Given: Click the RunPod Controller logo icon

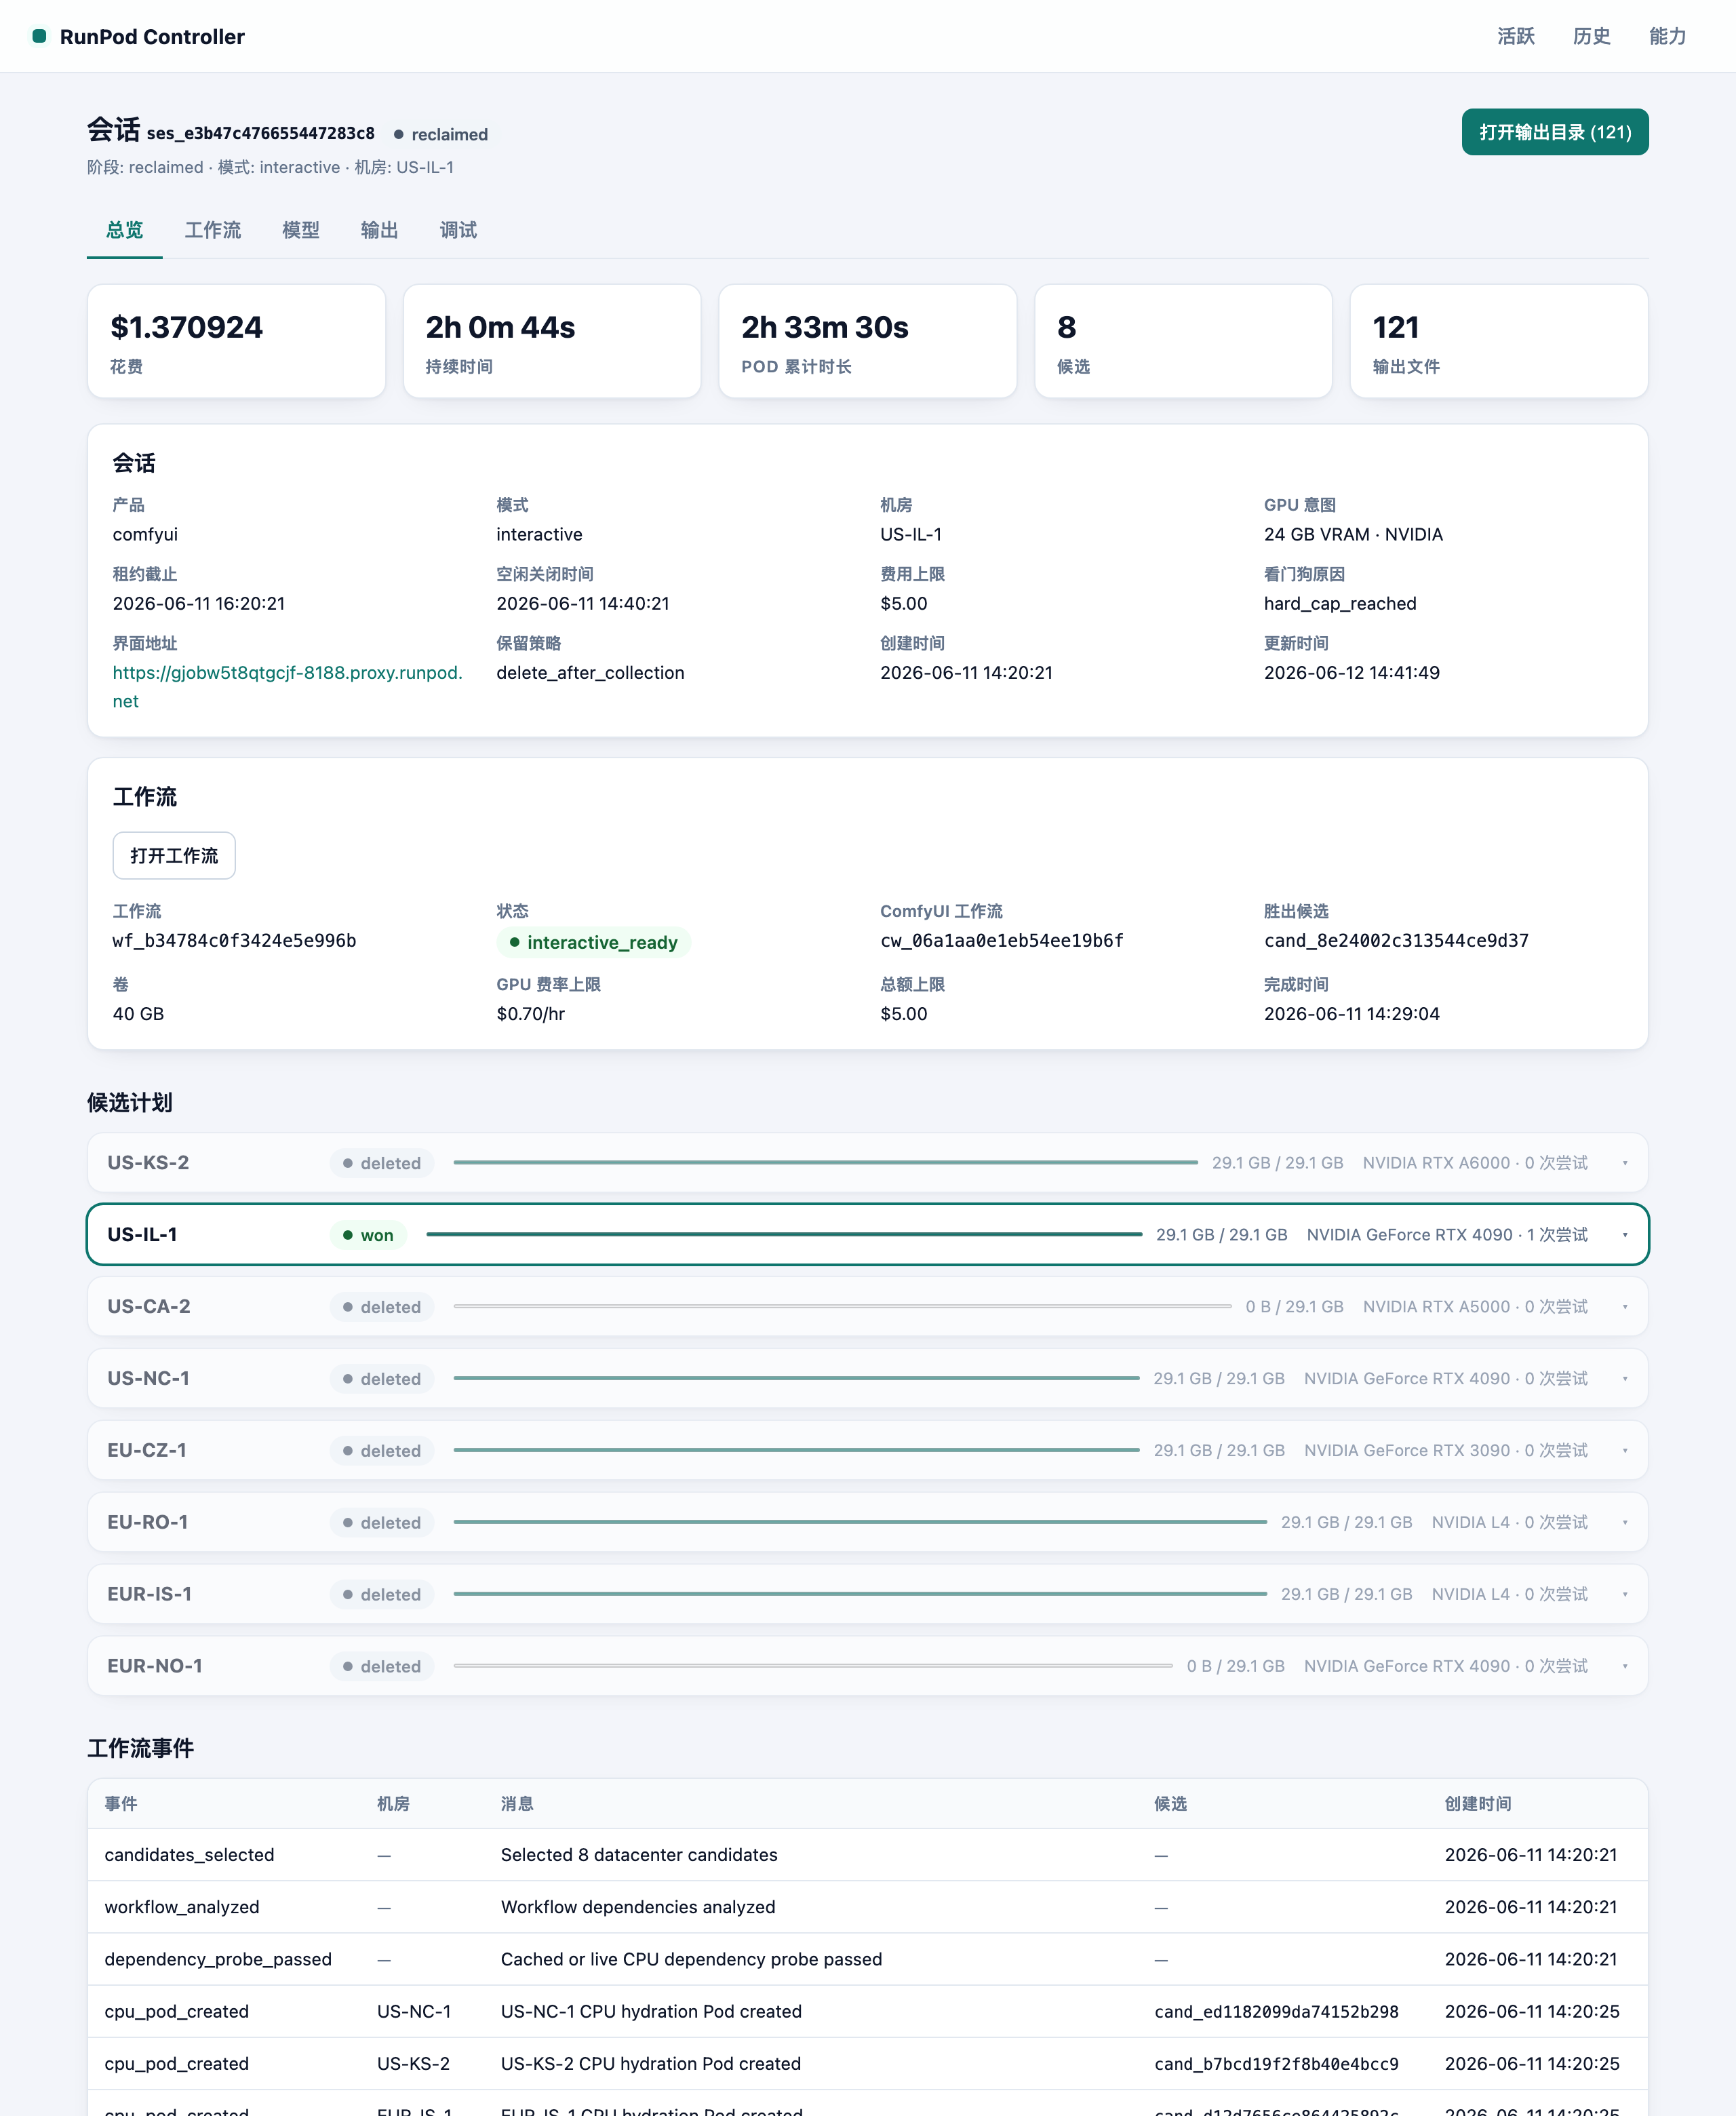Looking at the screenshot, I should pyautogui.click(x=39, y=36).
